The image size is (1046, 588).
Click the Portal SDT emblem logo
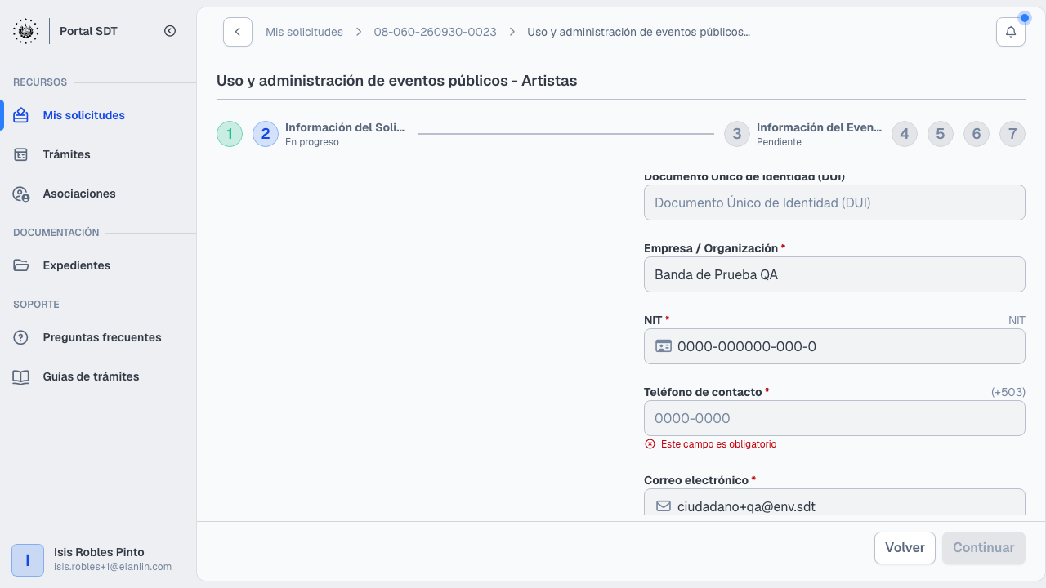tap(25, 31)
